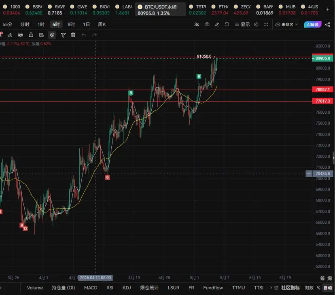Select the BTC/USDT永续 symbol tab
335x295 pixels.
tap(161, 10)
